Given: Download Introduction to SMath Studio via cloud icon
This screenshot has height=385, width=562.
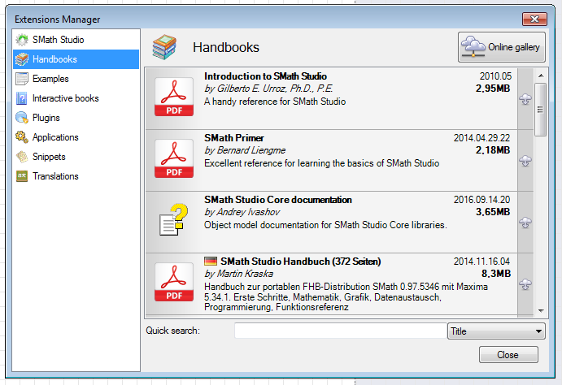Looking at the screenshot, I should 525,99.
